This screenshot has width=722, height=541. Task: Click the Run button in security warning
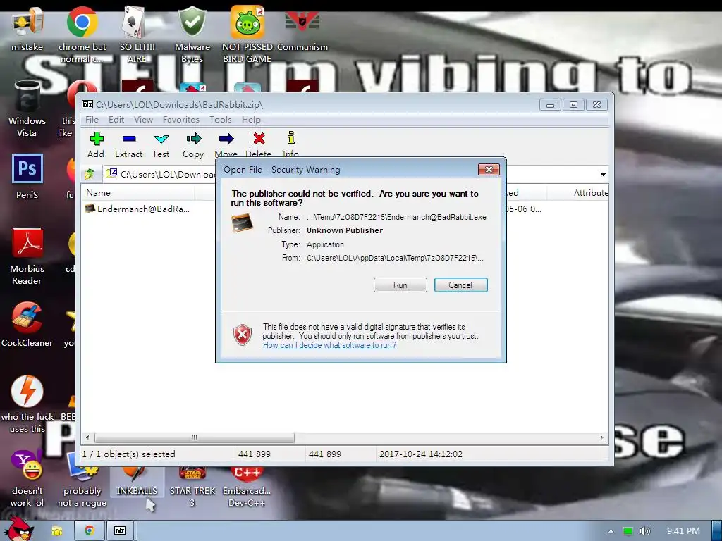click(400, 285)
